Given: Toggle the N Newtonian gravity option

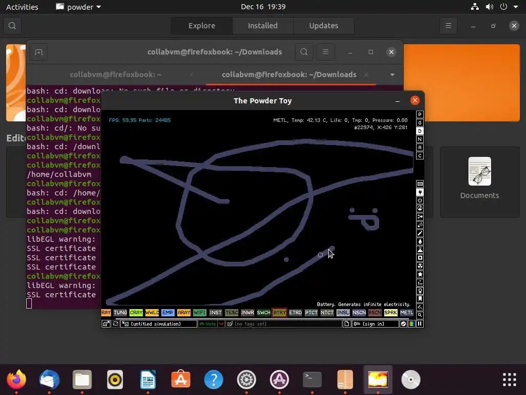Looking at the screenshot, I should tap(420, 139).
